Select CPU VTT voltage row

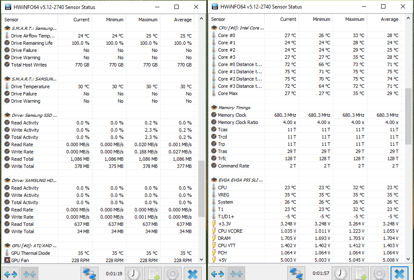[306, 245]
